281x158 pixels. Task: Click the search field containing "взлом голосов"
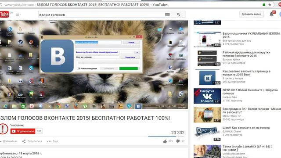[x=101, y=14]
